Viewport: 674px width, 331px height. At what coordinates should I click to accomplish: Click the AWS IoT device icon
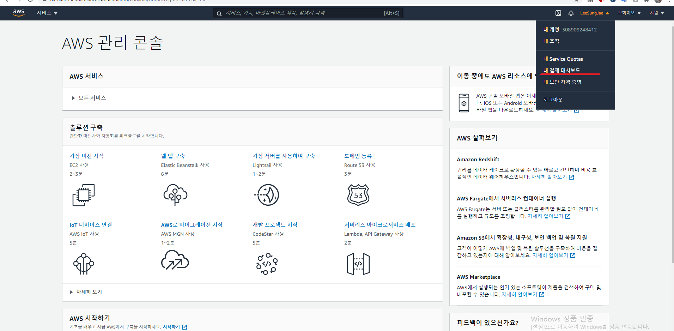coord(84,264)
